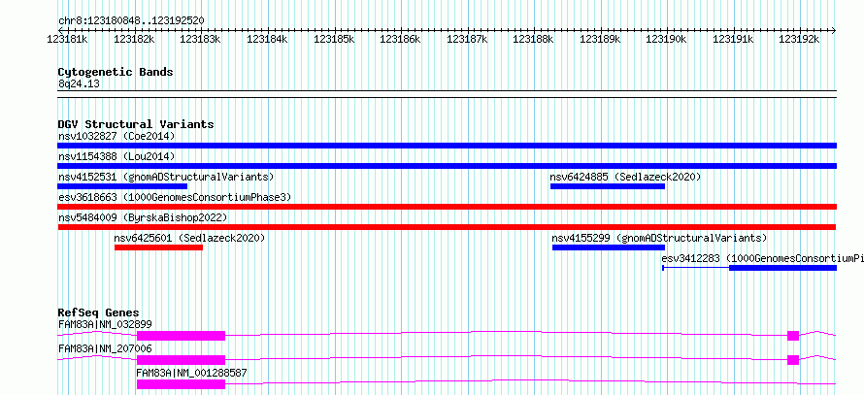864x395 pixels.
Task: Click nsv4155299 (gnomADStructuralVariants) label text
Action: pos(659,238)
